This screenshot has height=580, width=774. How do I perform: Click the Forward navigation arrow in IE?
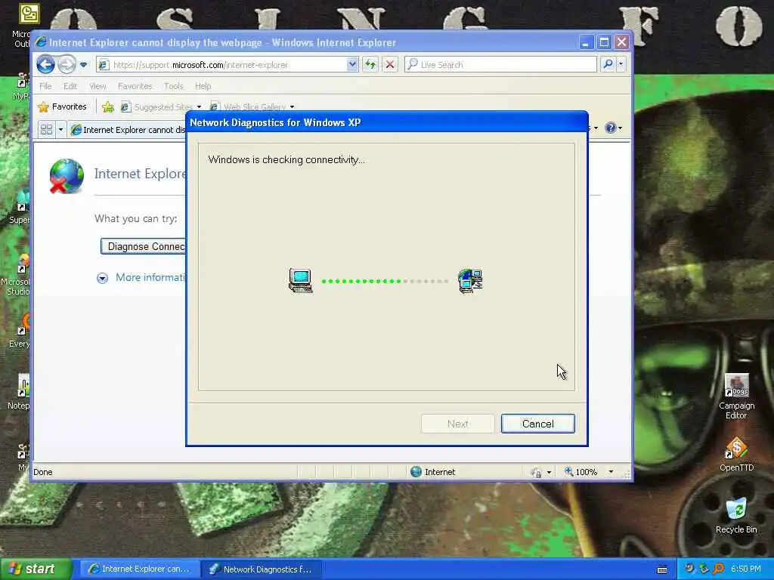click(67, 65)
